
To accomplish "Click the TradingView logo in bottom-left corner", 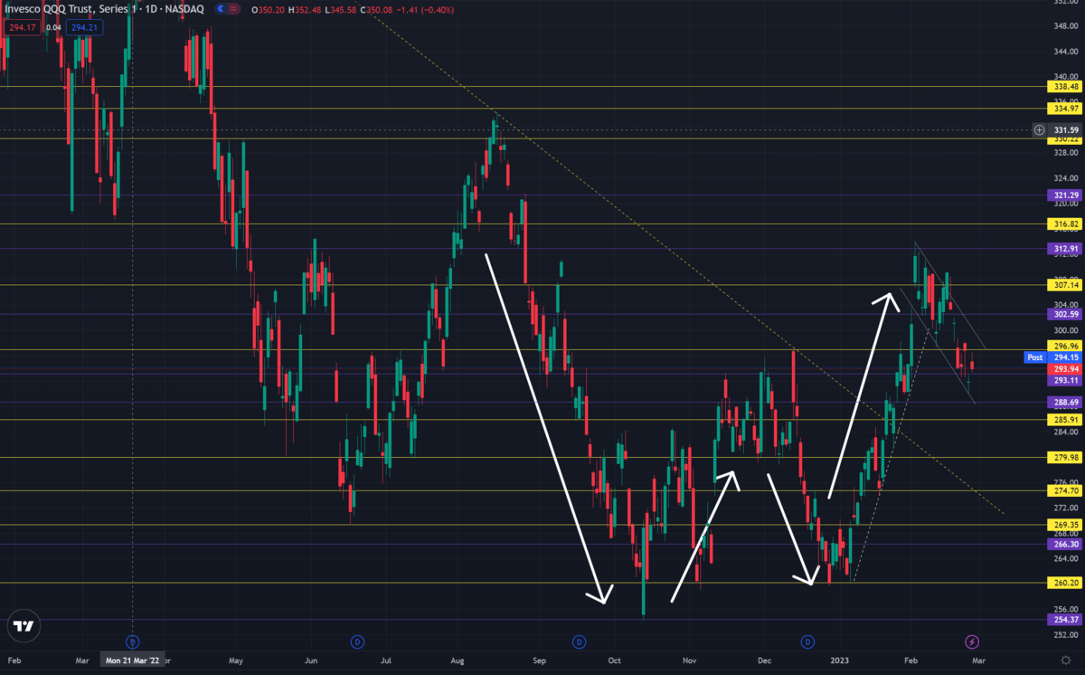I will [x=24, y=625].
